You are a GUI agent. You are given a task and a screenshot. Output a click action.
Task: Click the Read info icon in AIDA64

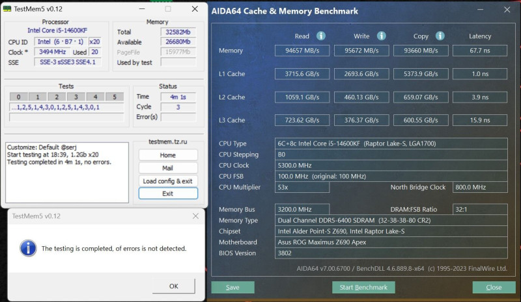pos(320,36)
